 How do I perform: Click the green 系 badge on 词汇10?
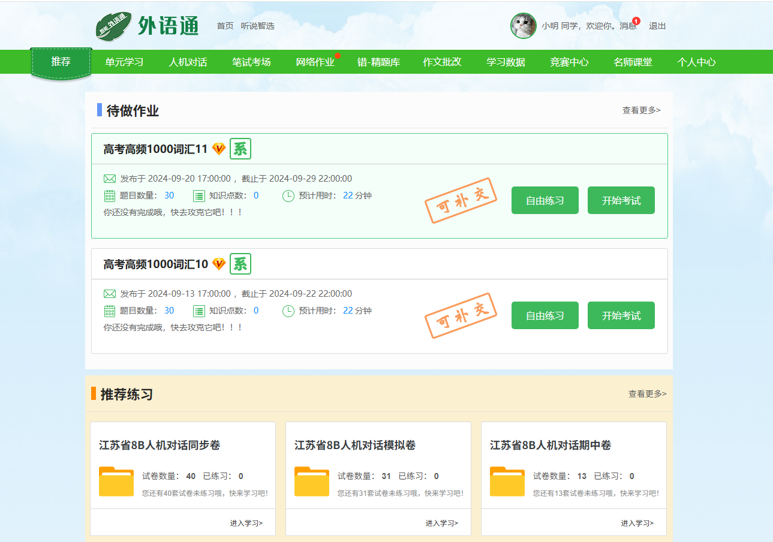240,264
